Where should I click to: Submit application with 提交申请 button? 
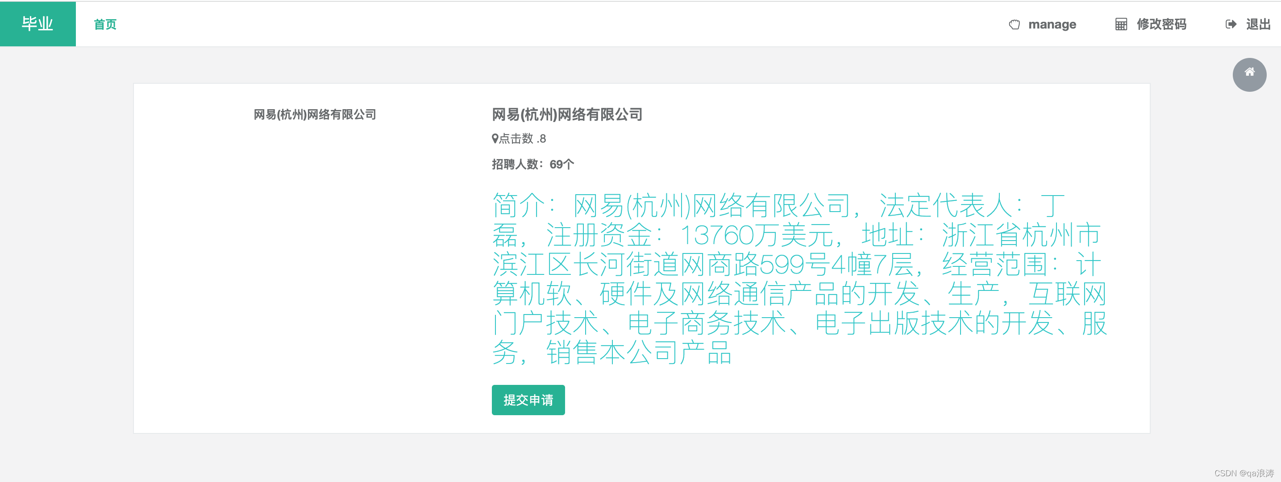528,400
